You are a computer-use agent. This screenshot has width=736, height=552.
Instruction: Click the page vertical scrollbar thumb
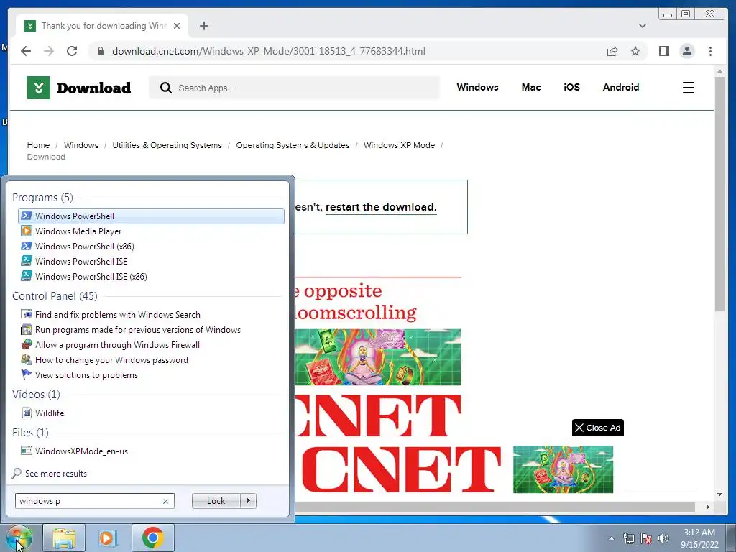tap(719, 194)
